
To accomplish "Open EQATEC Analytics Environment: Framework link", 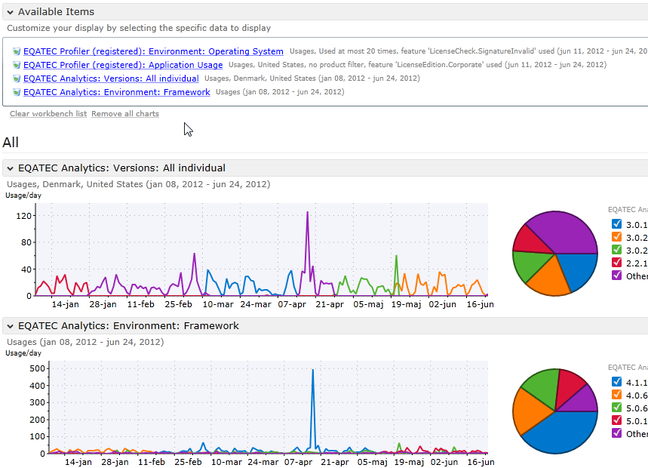I will (117, 92).
